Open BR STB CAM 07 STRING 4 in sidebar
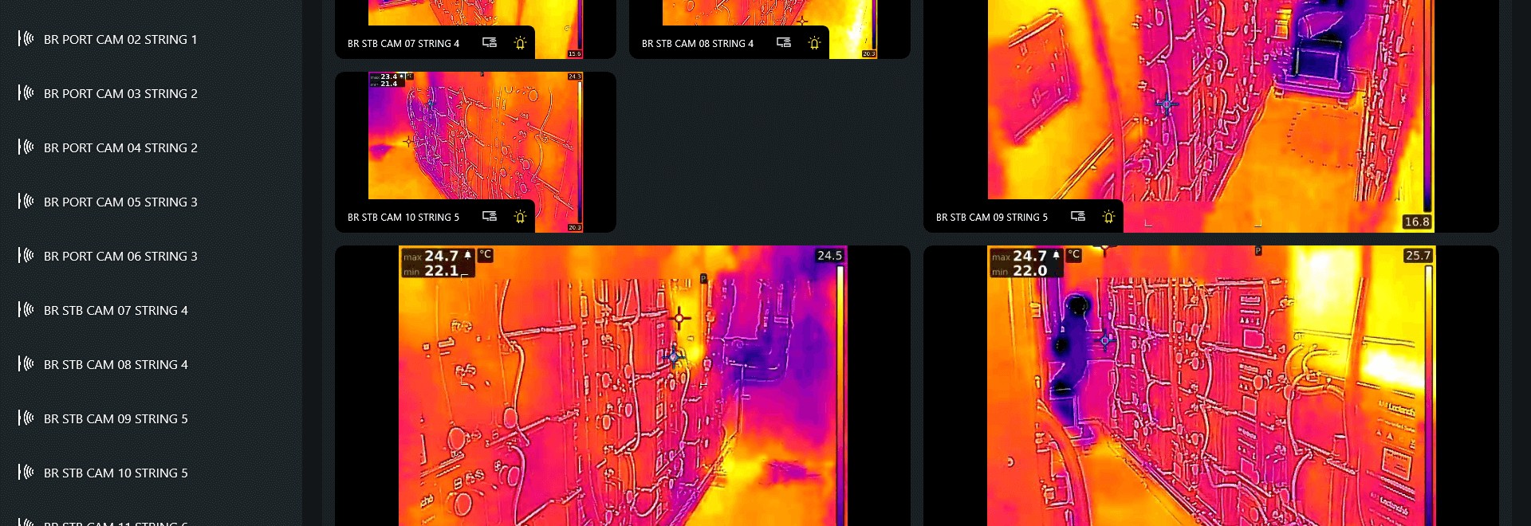The image size is (1531, 526). click(x=116, y=310)
